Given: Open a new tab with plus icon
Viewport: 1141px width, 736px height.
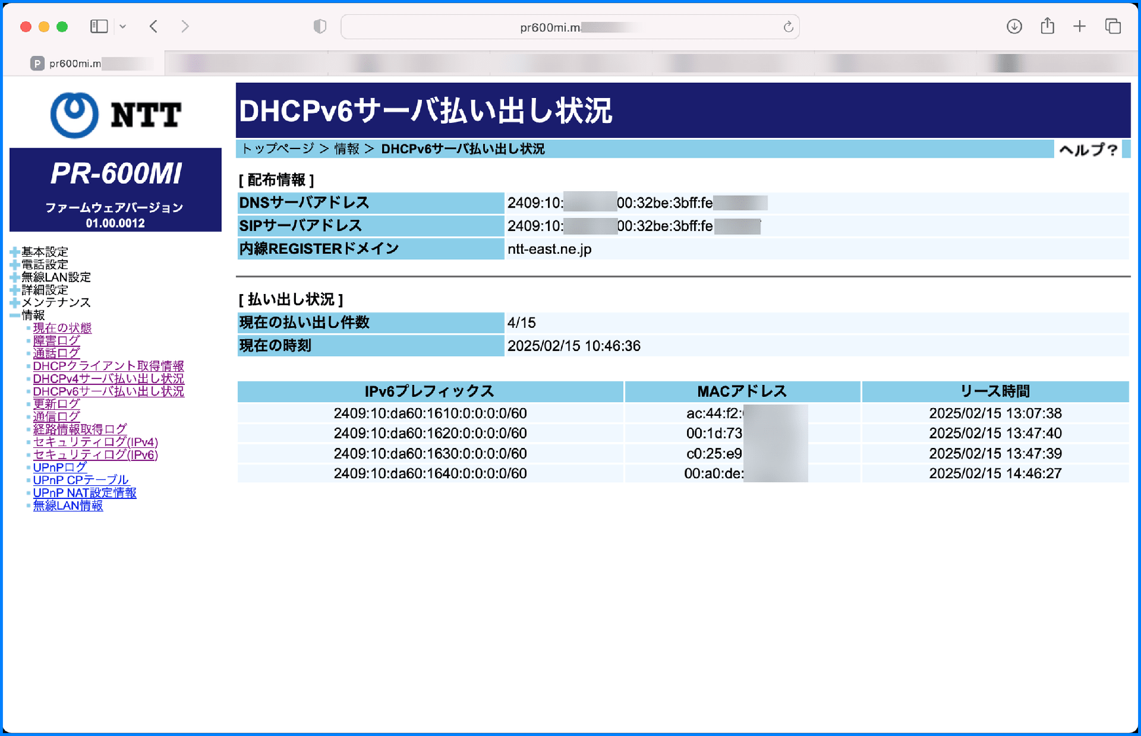Looking at the screenshot, I should click(1080, 26).
